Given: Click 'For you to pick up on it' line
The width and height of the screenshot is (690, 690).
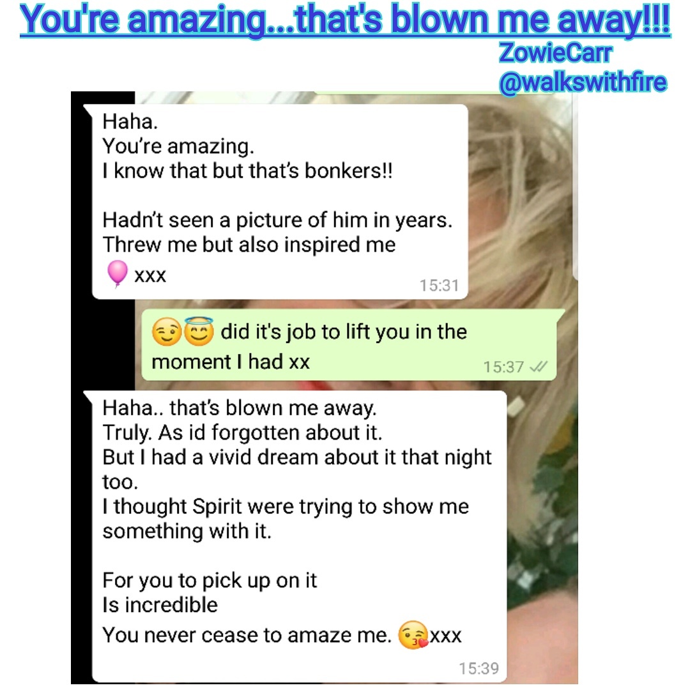Looking at the screenshot, I should click(210, 581).
